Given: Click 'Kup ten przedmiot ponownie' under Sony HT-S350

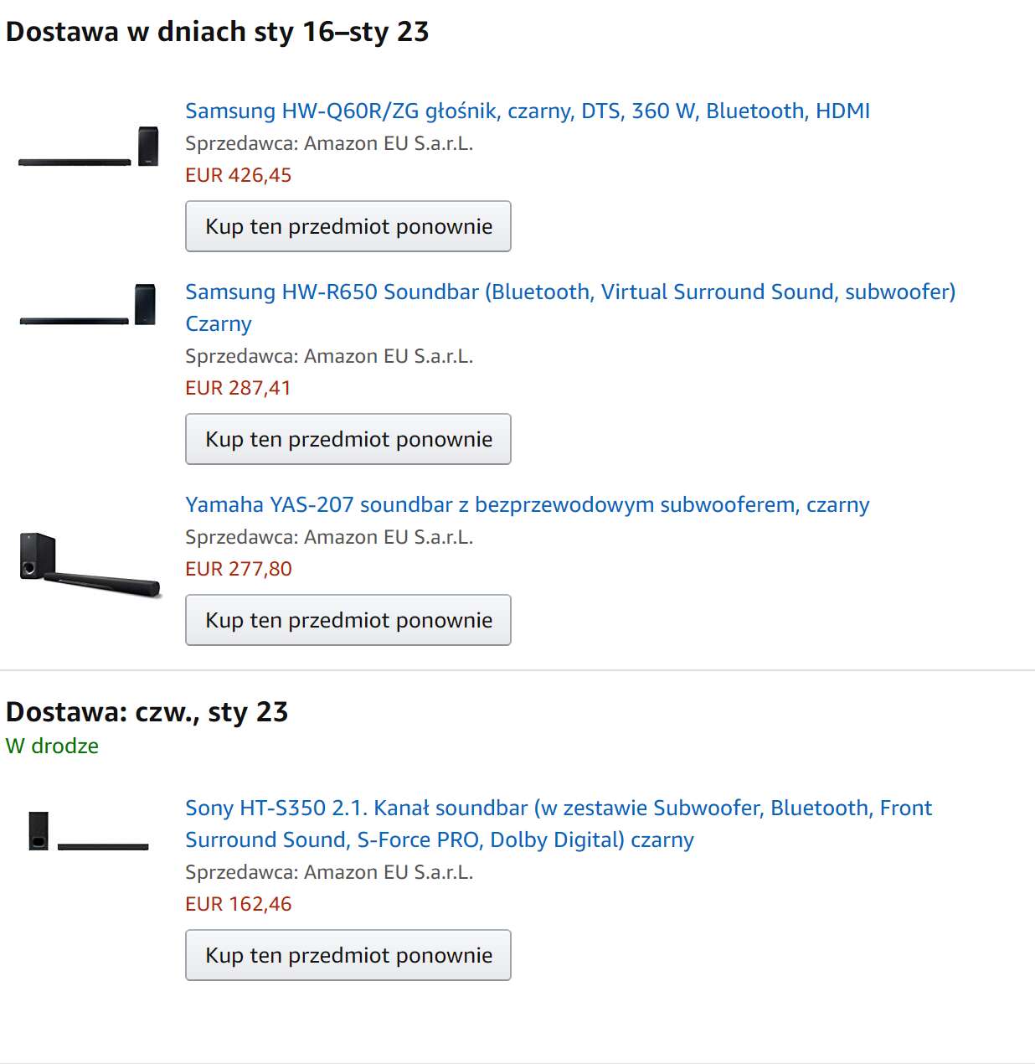Looking at the screenshot, I should coord(348,955).
